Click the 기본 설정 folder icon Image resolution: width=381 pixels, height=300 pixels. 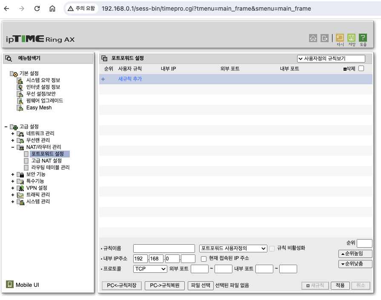coord(14,73)
